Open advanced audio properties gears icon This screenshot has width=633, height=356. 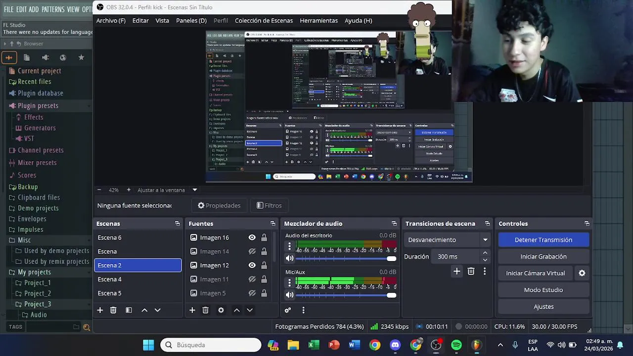[288, 310]
